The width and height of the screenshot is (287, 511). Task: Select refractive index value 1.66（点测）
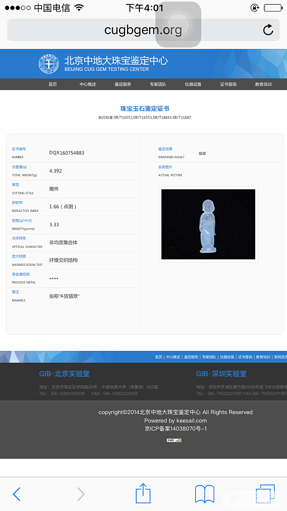tap(63, 207)
